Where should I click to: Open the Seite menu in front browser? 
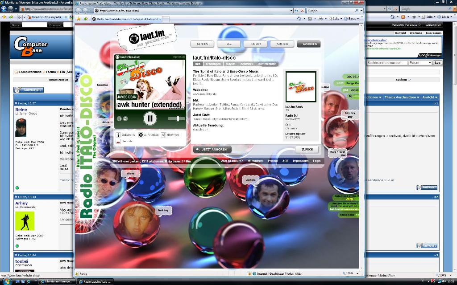pos(335,19)
